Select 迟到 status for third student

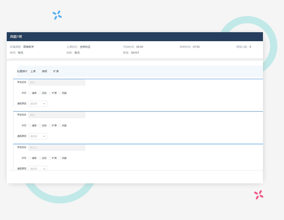point(40,158)
